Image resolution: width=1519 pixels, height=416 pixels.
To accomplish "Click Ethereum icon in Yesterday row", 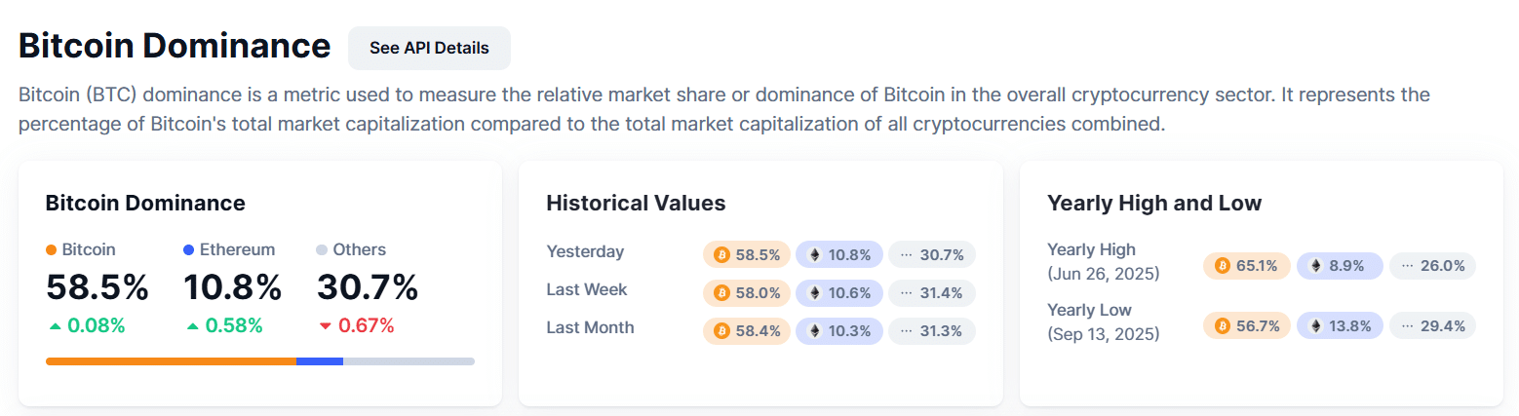I will (815, 255).
